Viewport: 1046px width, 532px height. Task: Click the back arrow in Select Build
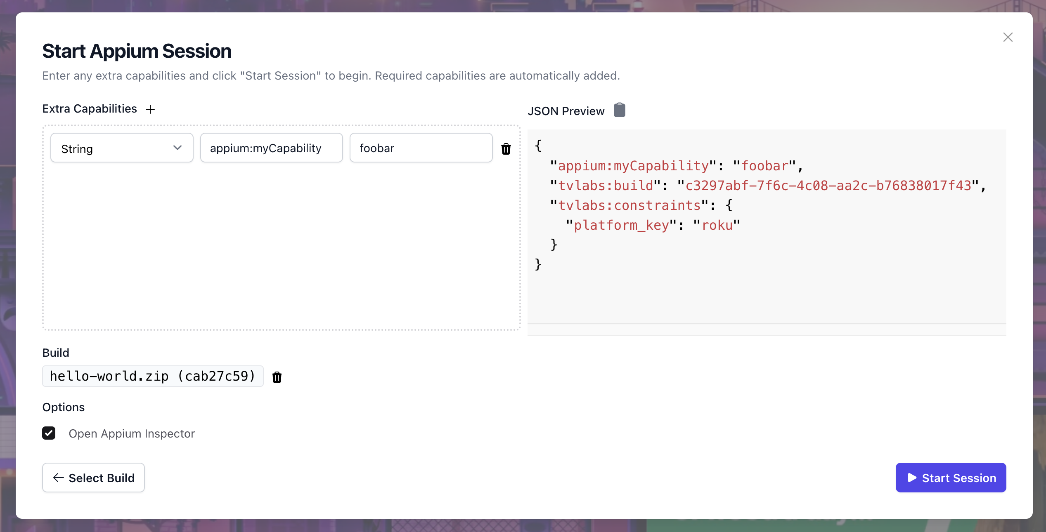pyautogui.click(x=58, y=478)
